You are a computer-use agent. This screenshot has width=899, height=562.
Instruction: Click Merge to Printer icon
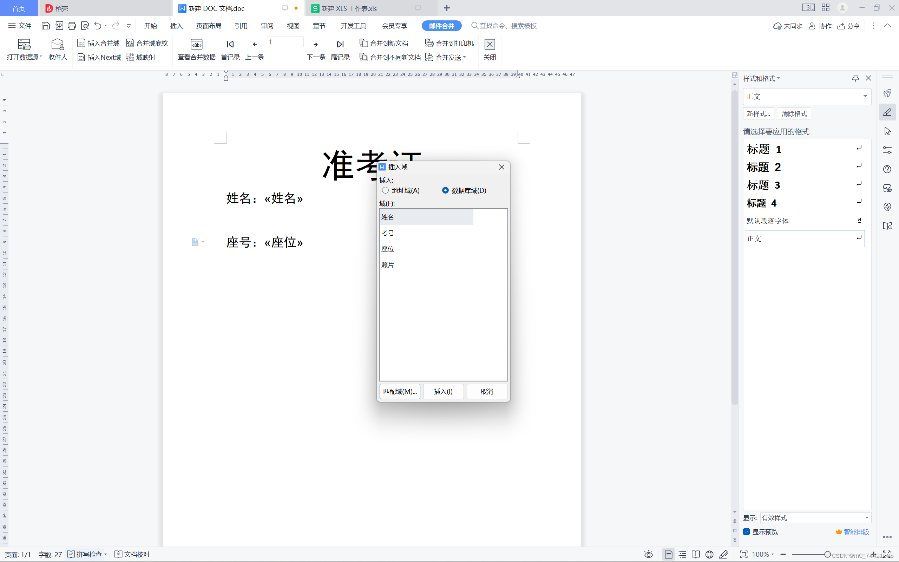pyautogui.click(x=429, y=43)
